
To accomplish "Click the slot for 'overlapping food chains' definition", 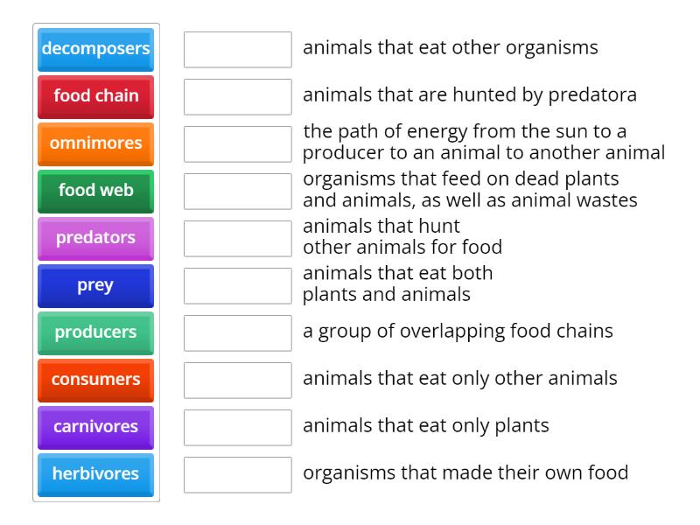I will click(x=237, y=333).
